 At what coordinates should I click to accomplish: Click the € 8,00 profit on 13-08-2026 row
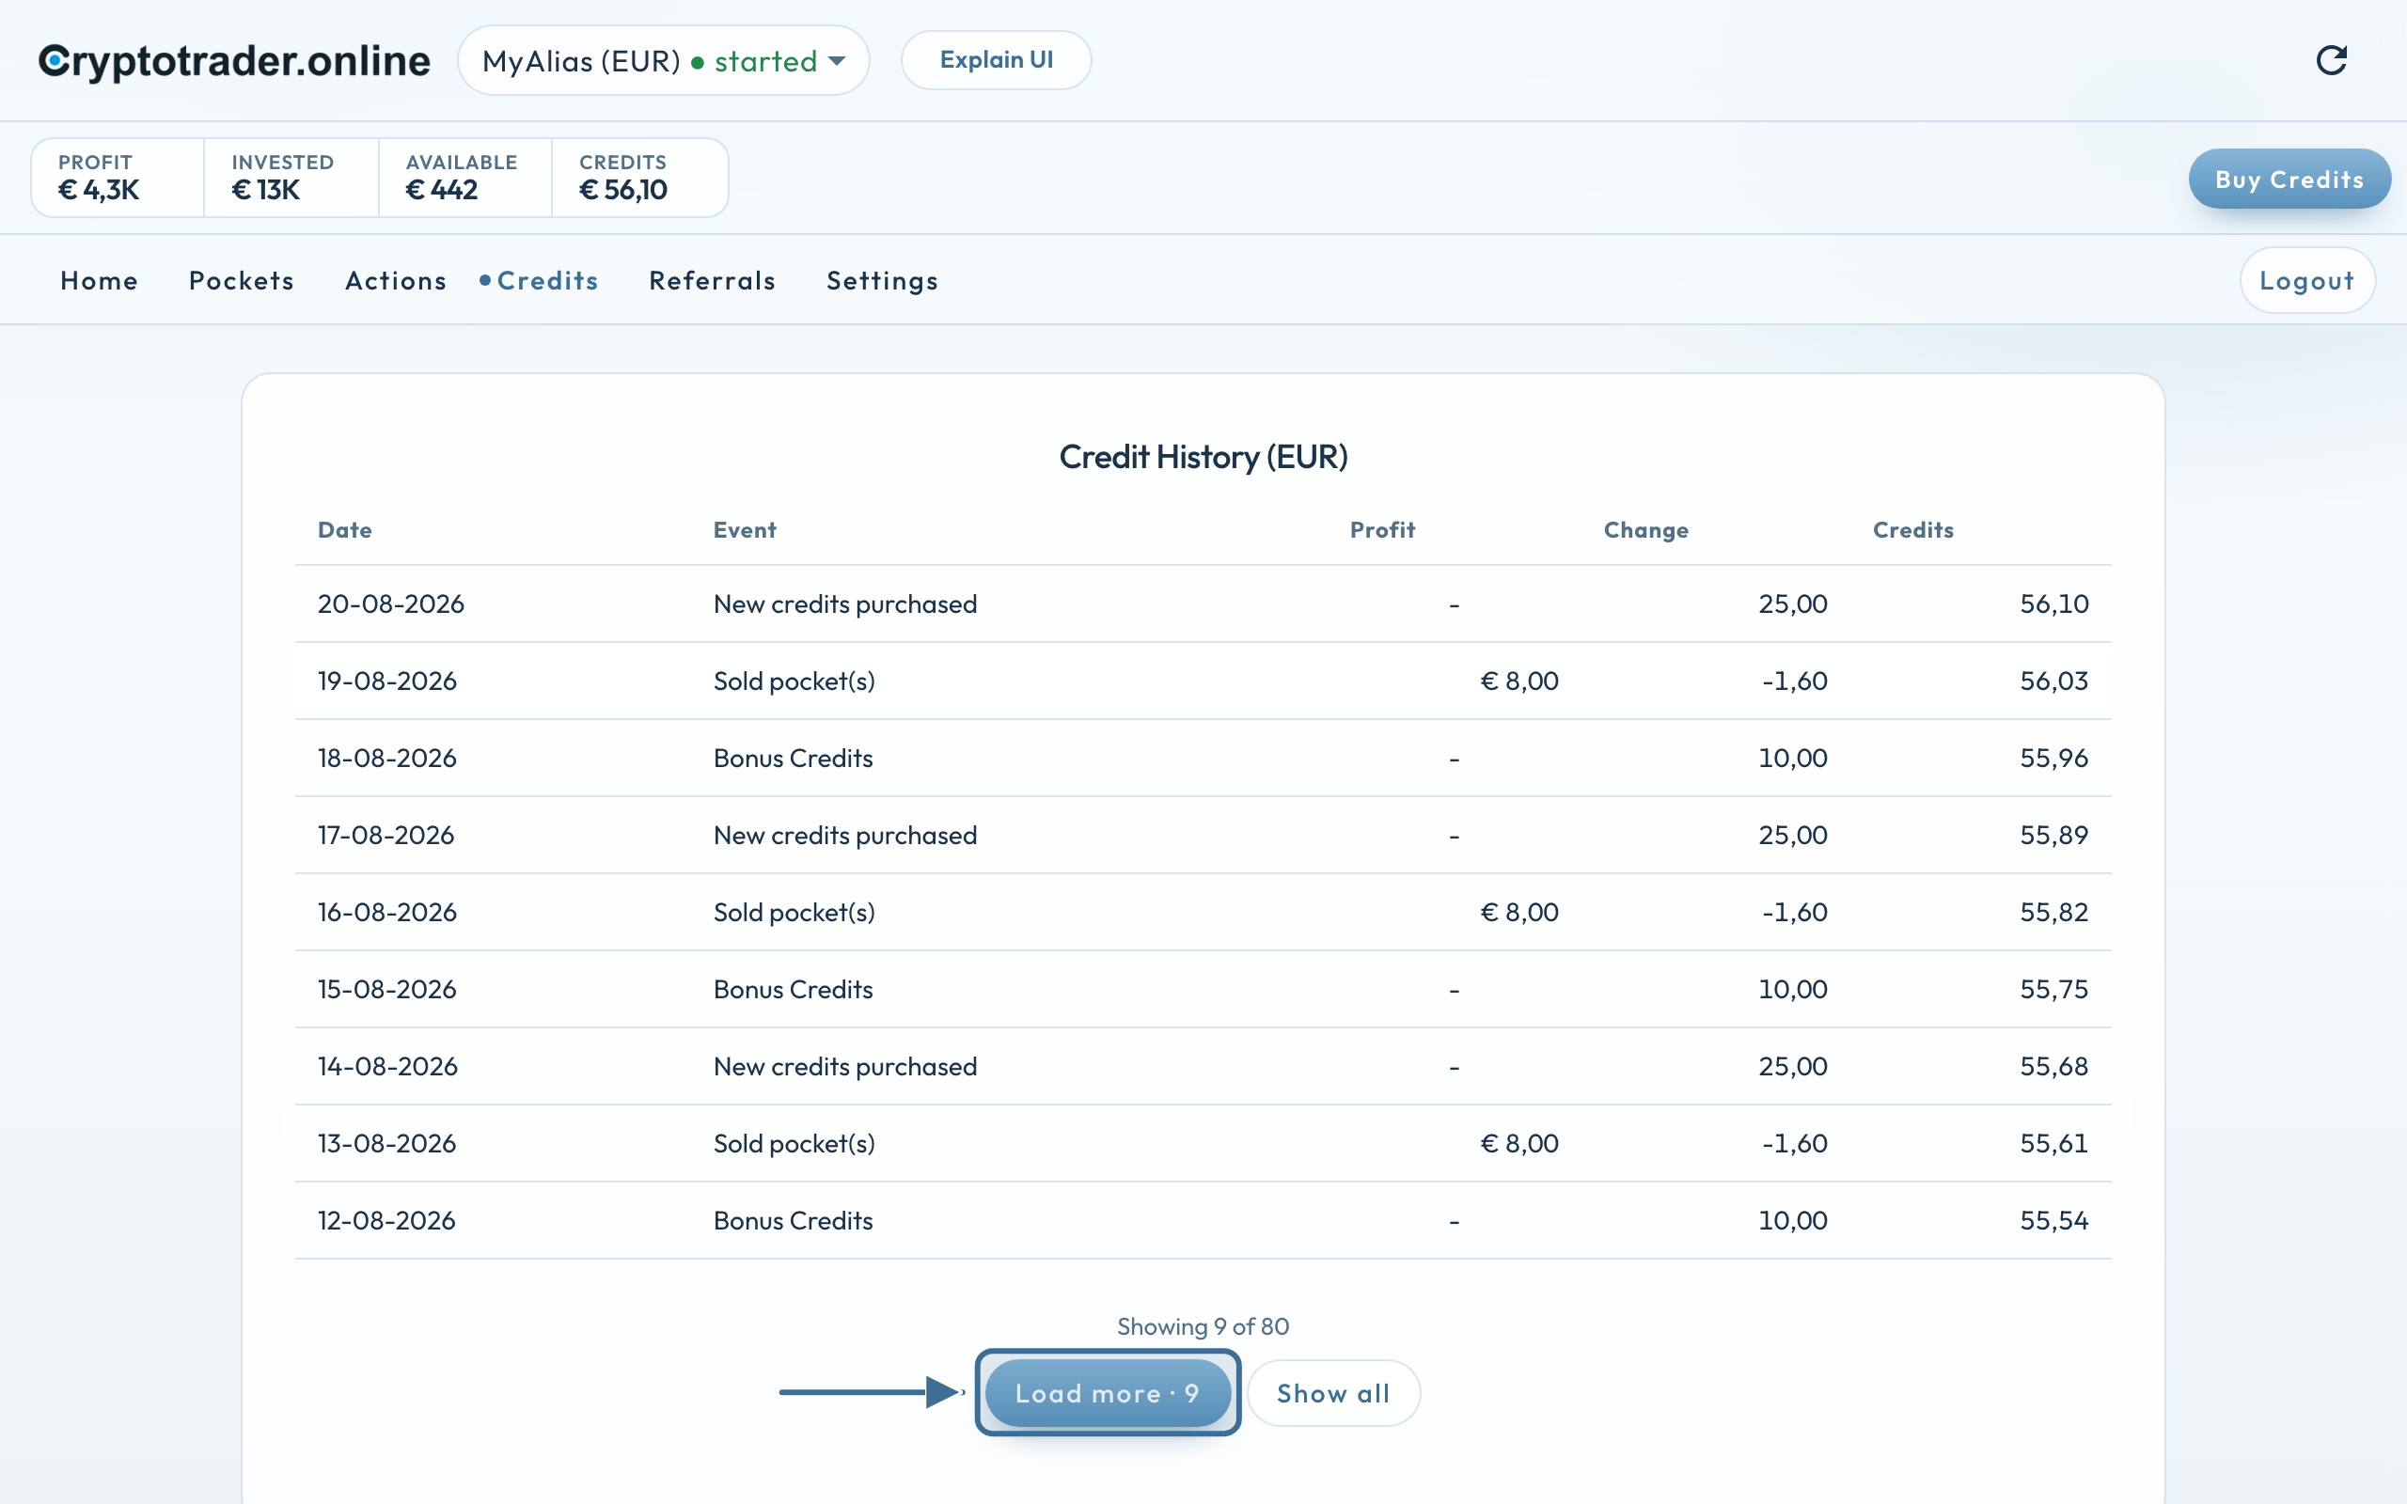click(1518, 1144)
